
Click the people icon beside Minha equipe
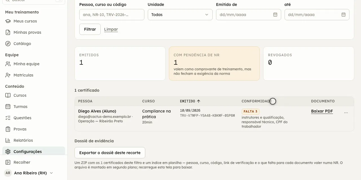(x=8, y=64)
